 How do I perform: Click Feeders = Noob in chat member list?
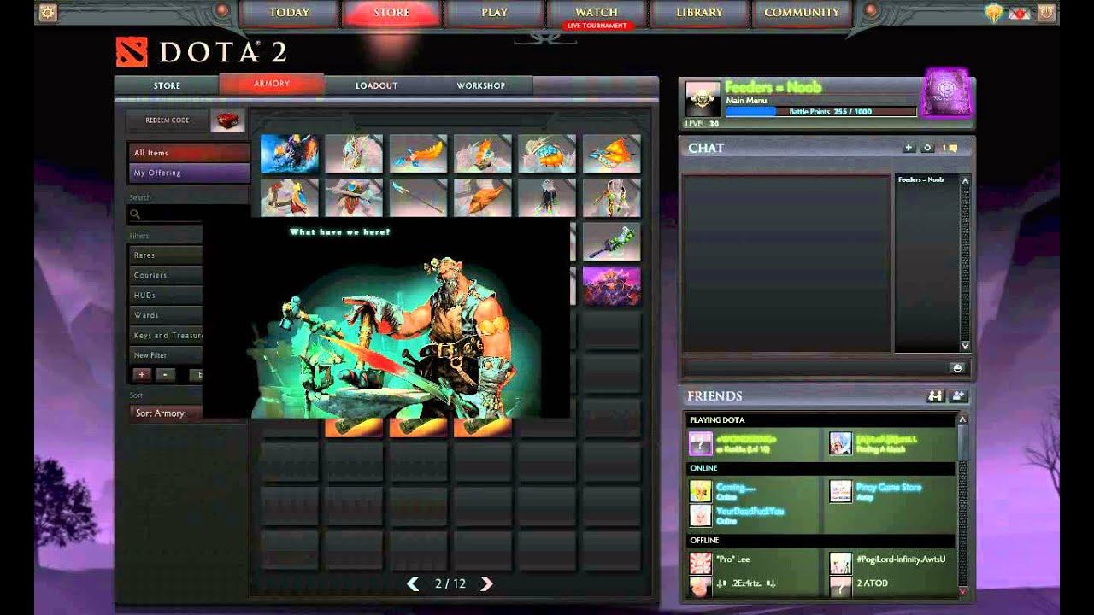click(x=920, y=179)
